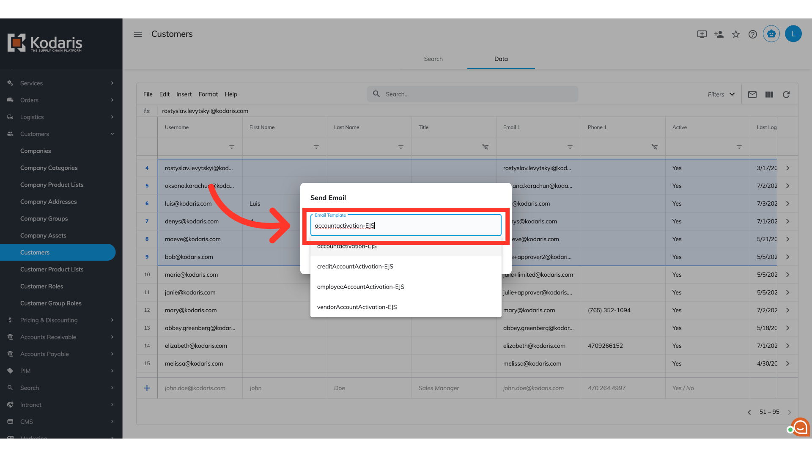812x457 pixels.
Task: Switch to the Search tab
Action: (433, 59)
